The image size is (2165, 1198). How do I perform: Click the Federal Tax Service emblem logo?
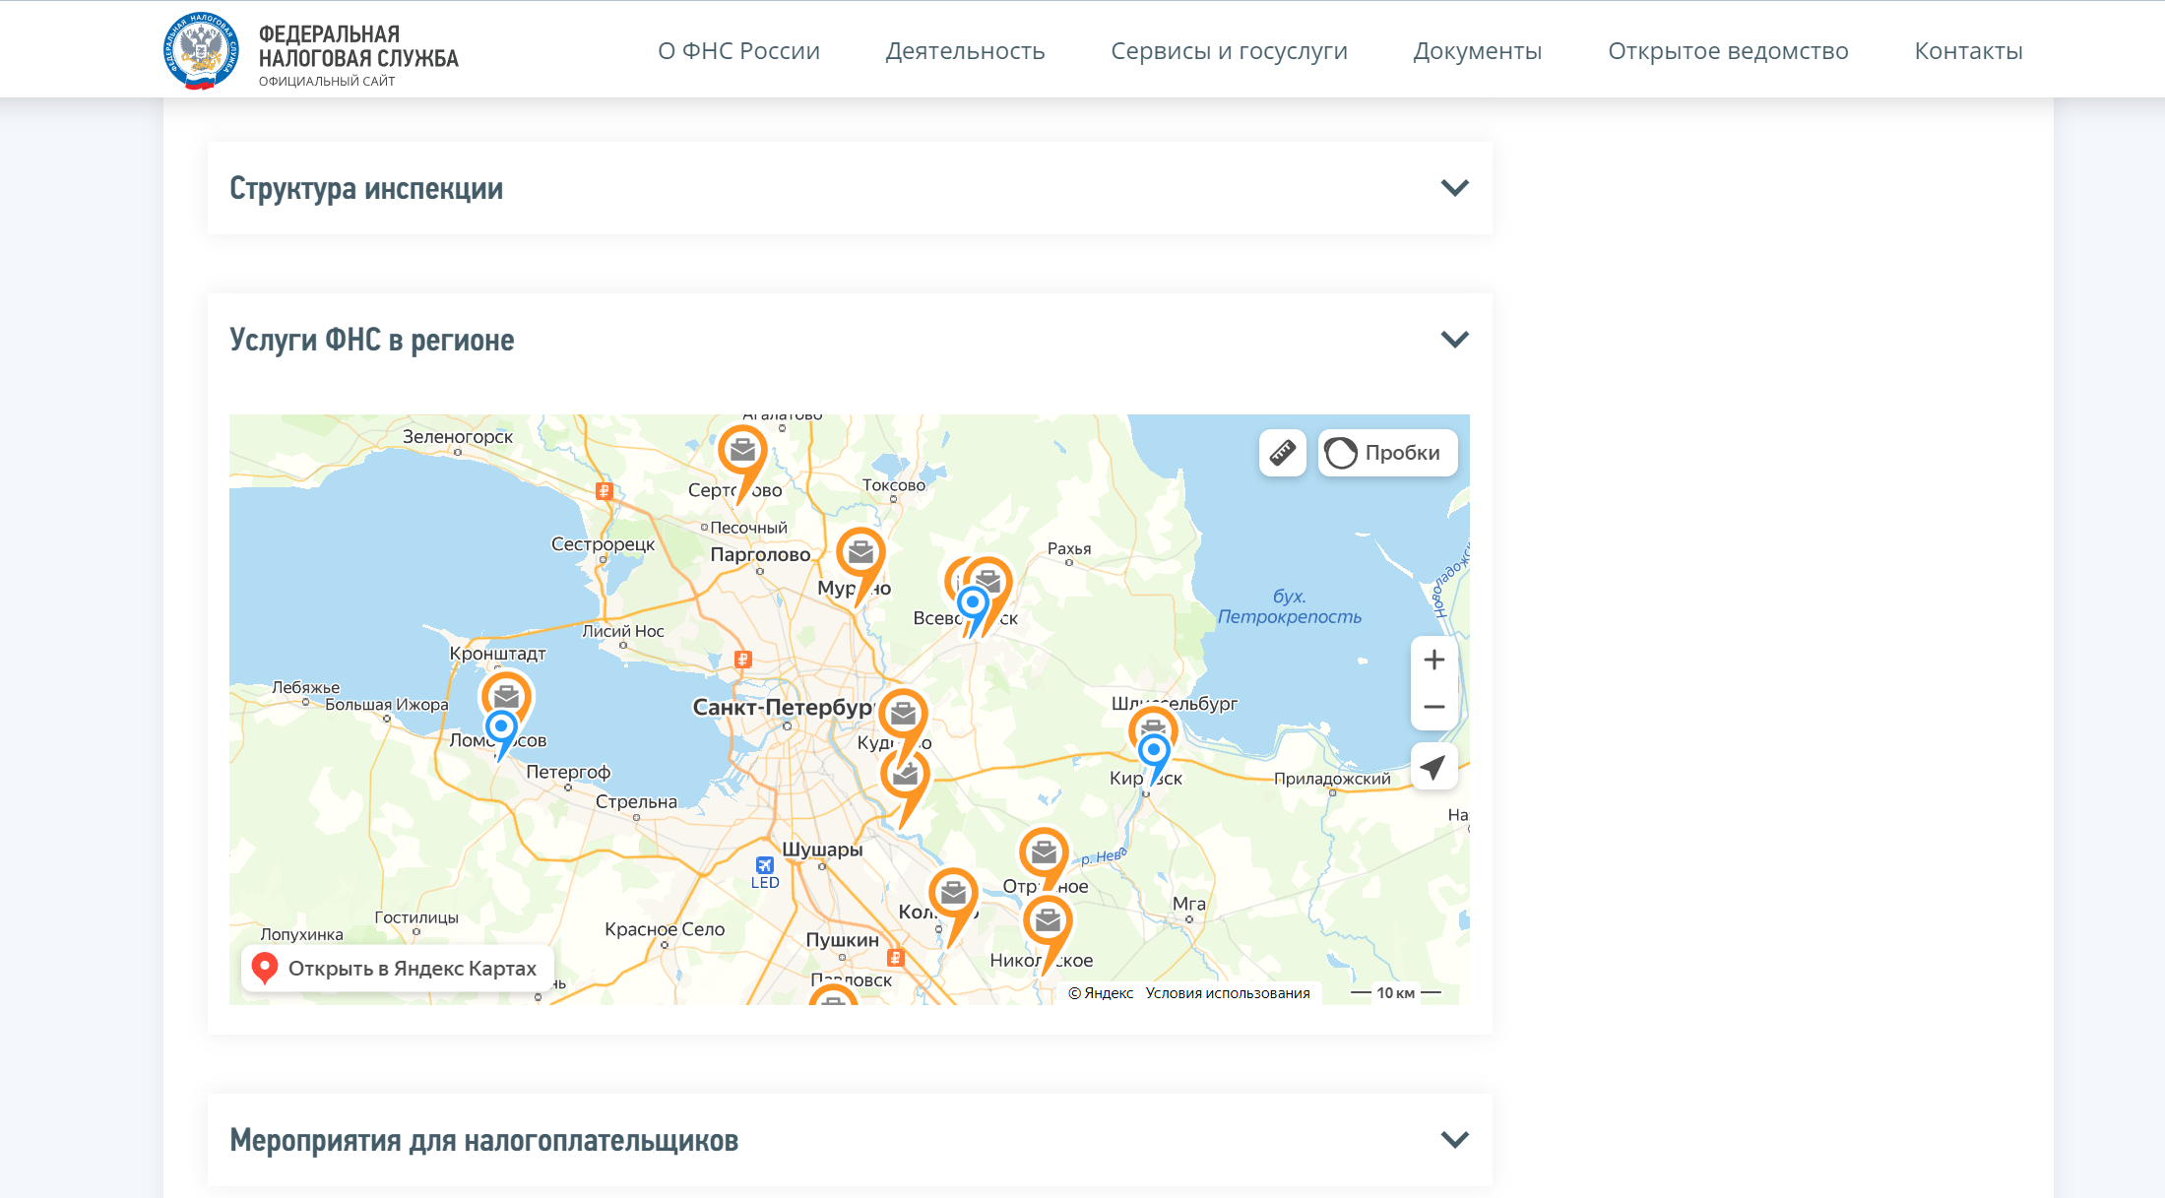click(x=201, y=51)
